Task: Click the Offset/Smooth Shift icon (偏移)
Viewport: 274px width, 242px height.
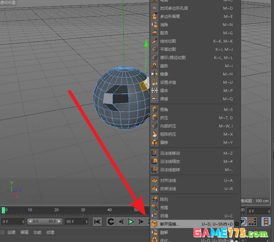Action: pos(154,142)
